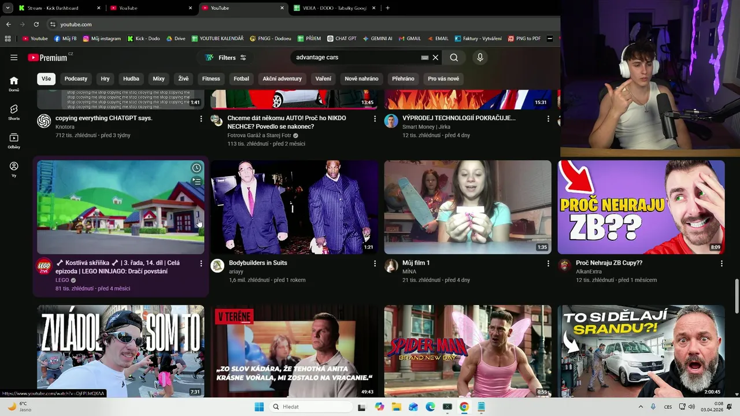Open more options for Bodybuilders in Suits
Image resolution: width=740 pixels, height=416 pixels.
[x=375, y=263]
